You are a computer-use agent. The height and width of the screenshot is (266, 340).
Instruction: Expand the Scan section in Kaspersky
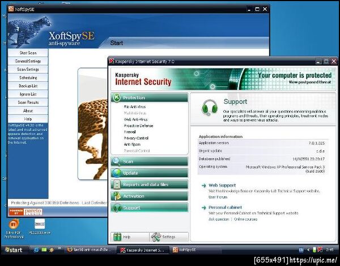[149, 162]
